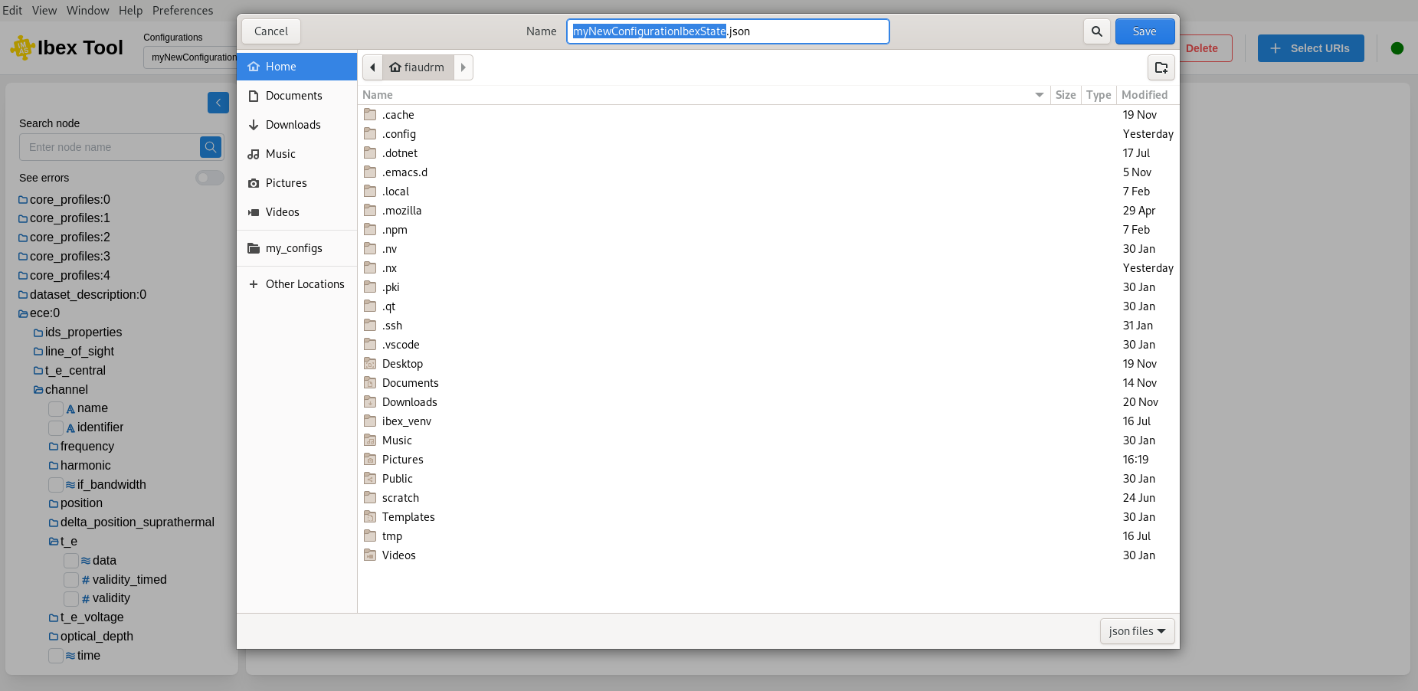Click the Cancel button in the dialog
The width and height of the screenshot is (1418, 691).
point(270,31)
